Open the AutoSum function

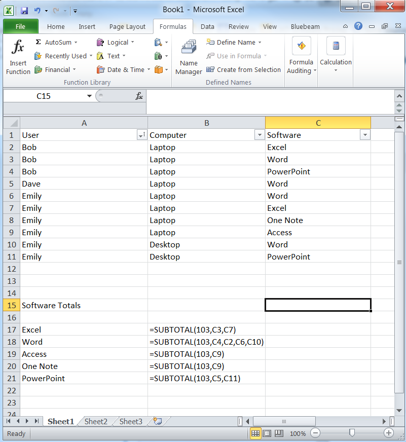(56, 42)
